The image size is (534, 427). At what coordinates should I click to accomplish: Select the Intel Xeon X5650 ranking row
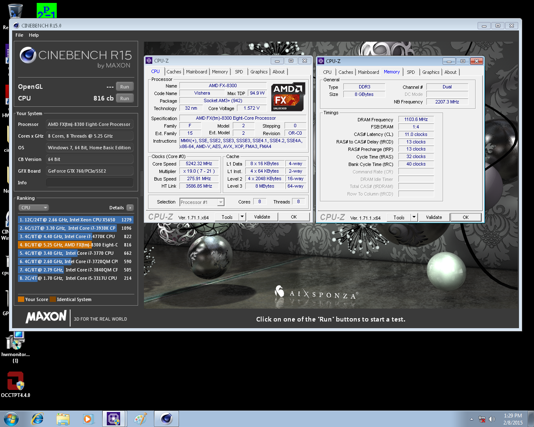click(x=76, y=220)
